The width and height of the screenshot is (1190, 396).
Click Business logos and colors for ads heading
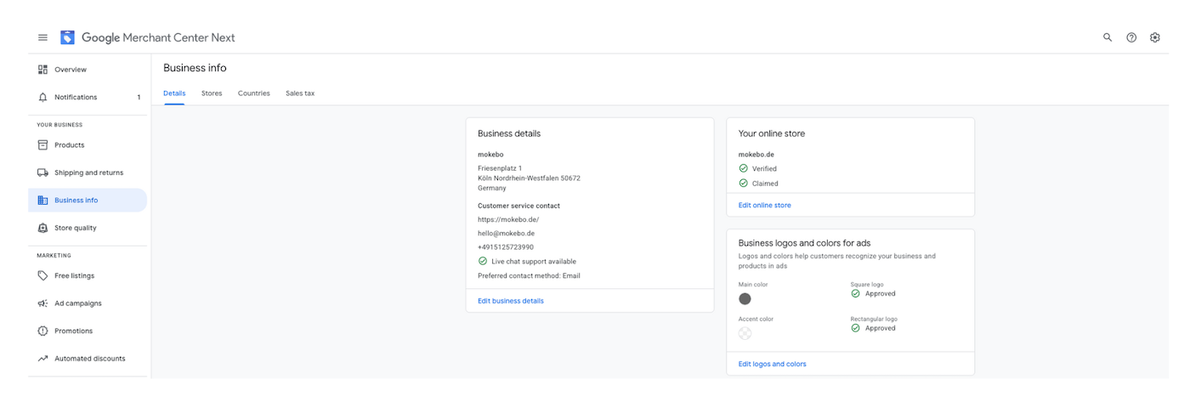(x=804, y=243)
